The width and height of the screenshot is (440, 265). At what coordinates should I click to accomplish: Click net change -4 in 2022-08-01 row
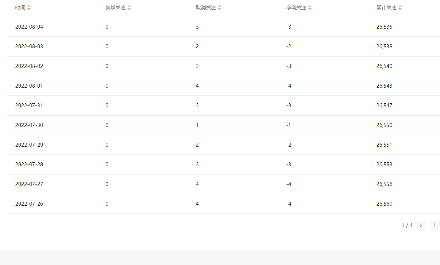click(289, 86)
